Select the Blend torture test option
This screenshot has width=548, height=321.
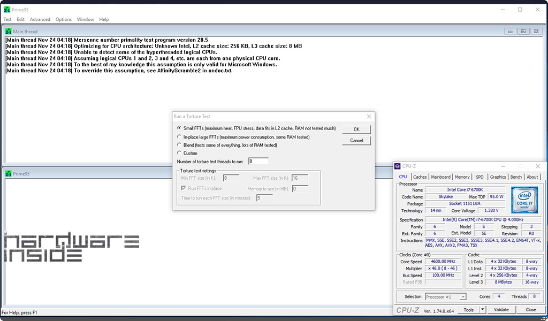(179, 145)
